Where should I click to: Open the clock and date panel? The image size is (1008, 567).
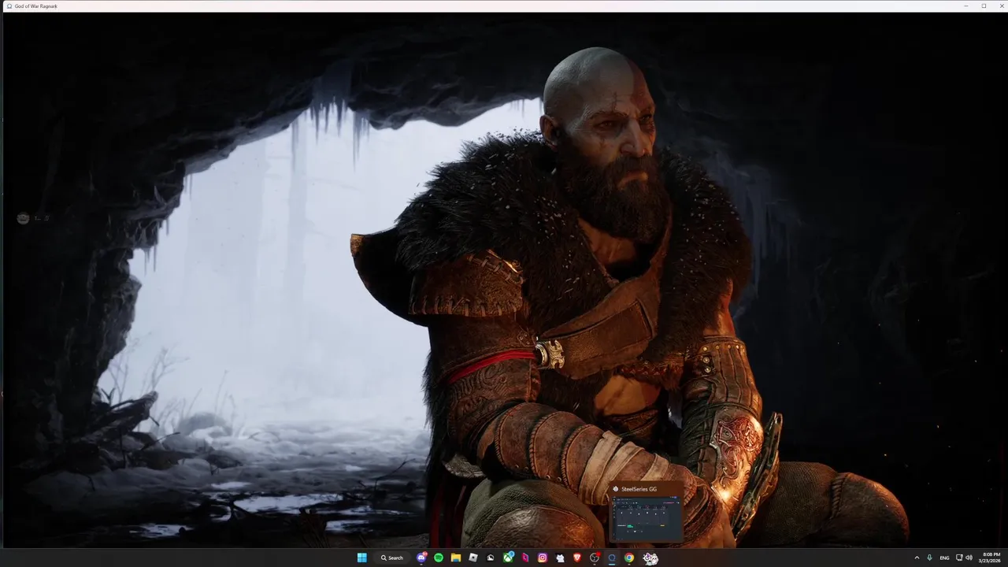(x=990, y=558)
